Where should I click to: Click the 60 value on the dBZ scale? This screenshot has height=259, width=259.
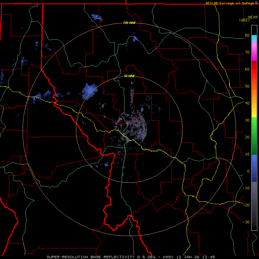pos(247,69)
